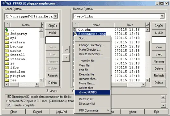Click the local DirInfo button
Screen dimensions: 170x116
(x=53, y=83)
